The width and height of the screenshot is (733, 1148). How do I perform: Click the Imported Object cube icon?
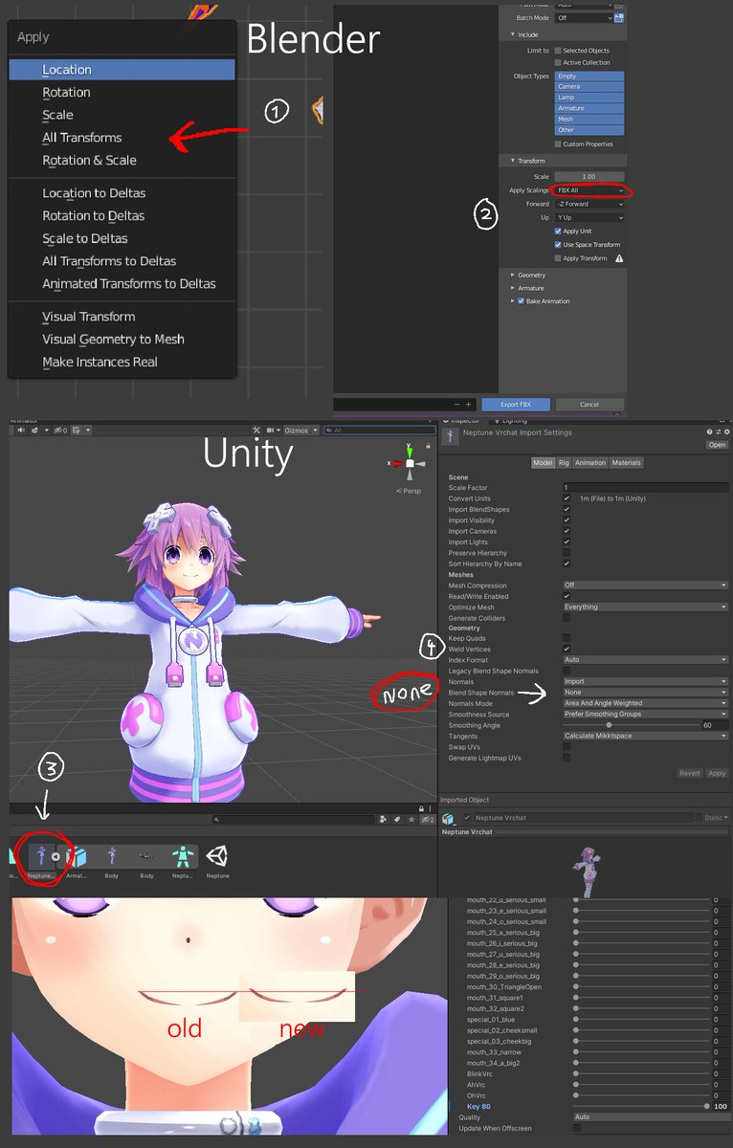[x=448, y=819]
